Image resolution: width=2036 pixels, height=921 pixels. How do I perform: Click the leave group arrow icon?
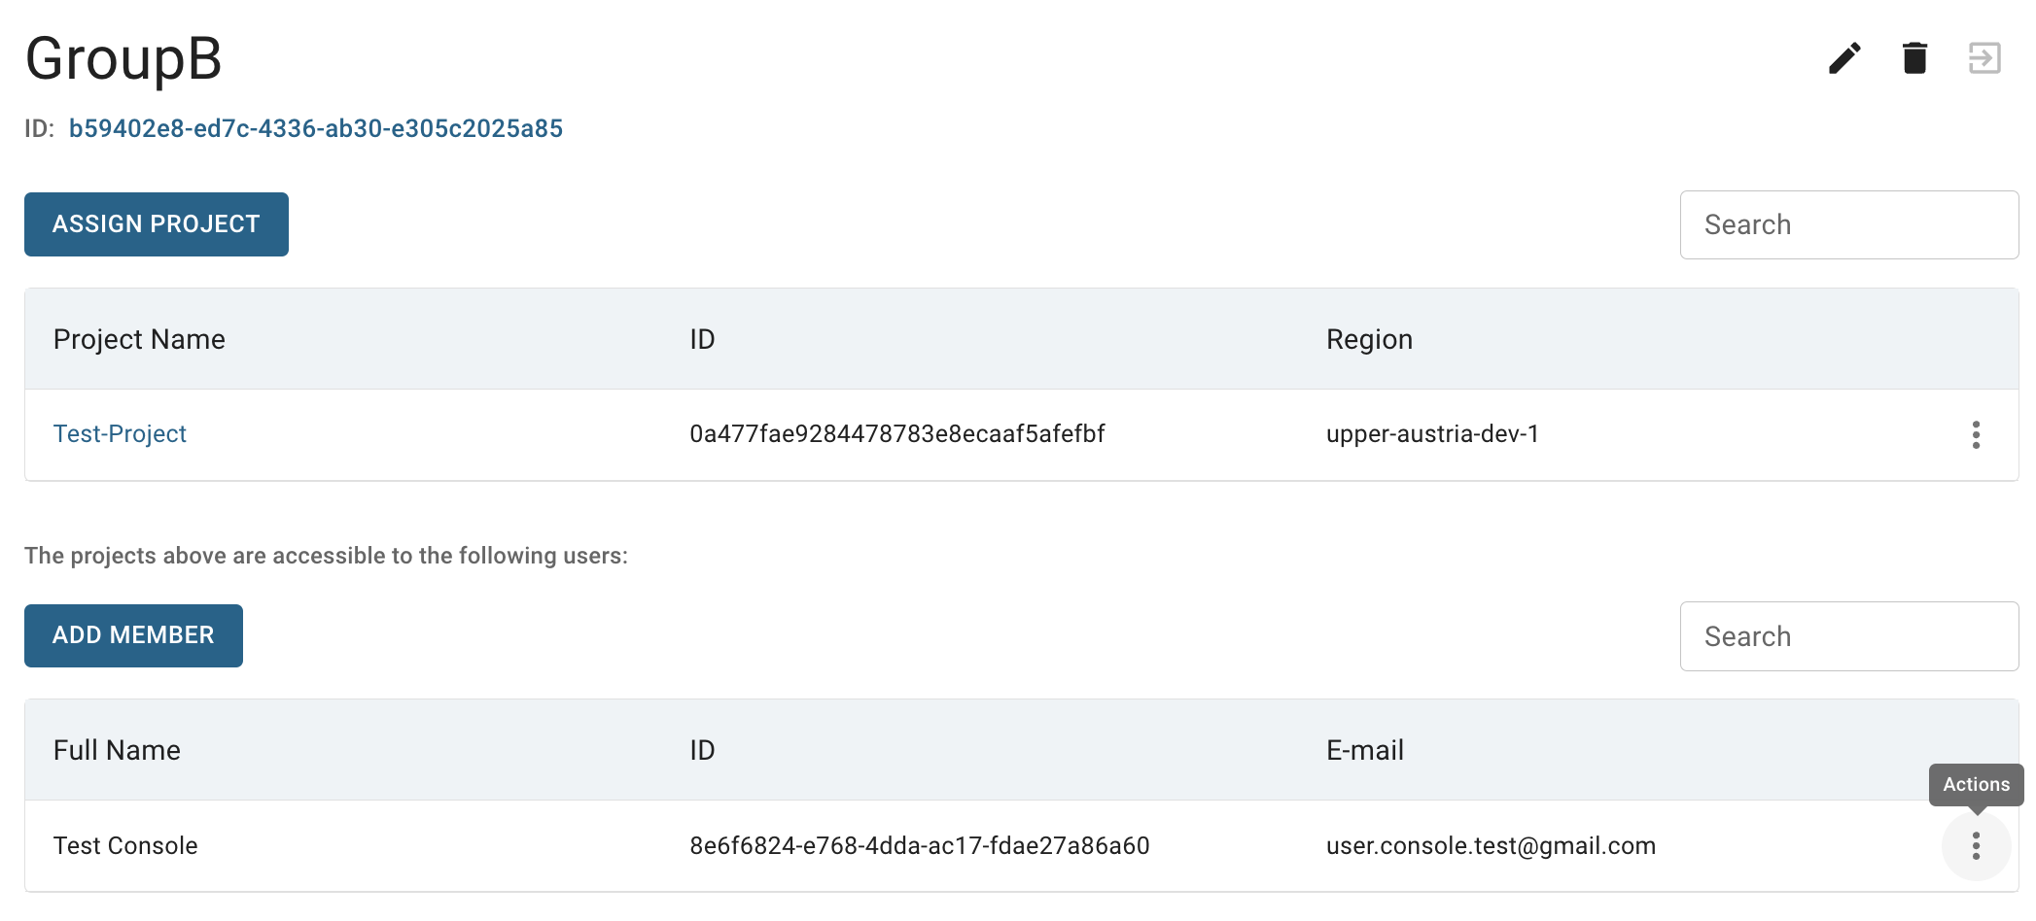(x=1984, y=58)
